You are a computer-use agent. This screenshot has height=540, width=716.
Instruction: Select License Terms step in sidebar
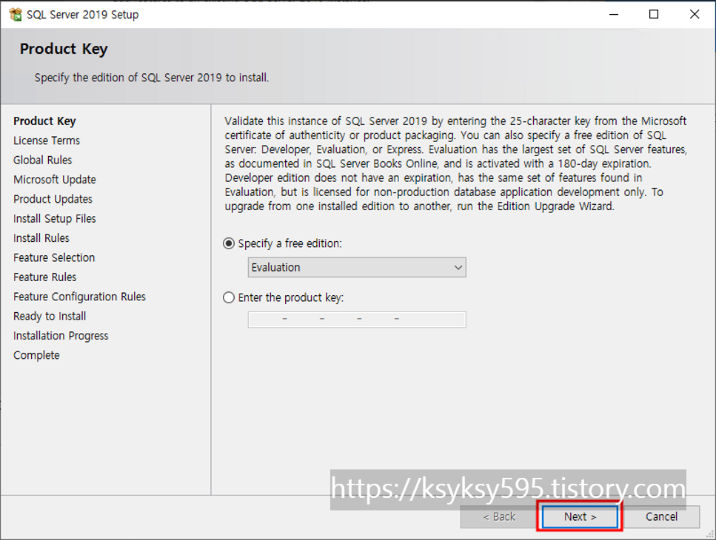pyautogui.click(x=47, y=141)
